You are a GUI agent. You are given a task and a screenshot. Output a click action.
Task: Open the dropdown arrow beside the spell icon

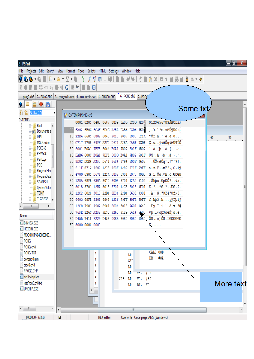pyautogui.click(x=196, y=79)
